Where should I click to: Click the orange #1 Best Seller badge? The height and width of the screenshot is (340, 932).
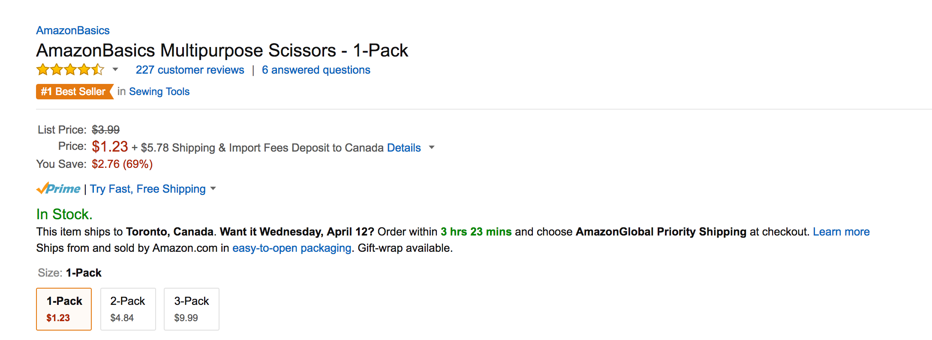click(73, 91)
